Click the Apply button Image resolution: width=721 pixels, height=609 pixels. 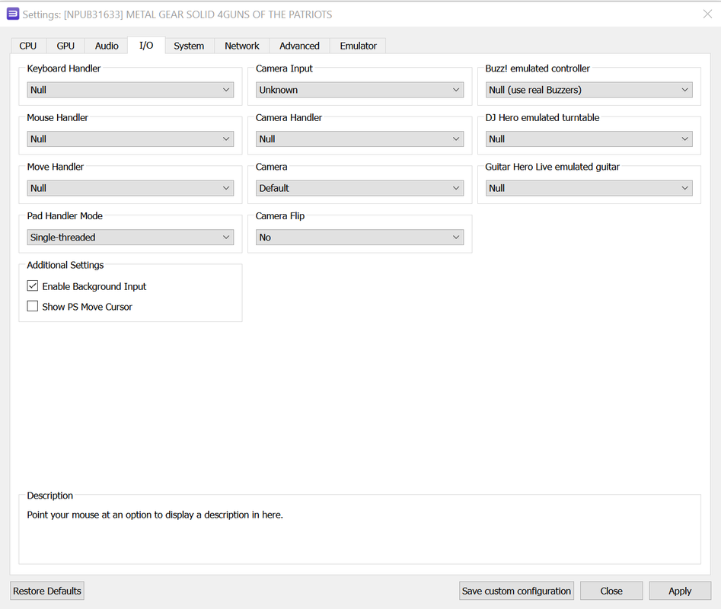680,591
